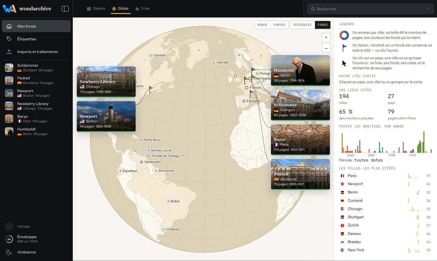The width and height of the screenshot is (437, 261).
Task: Select the Newport fonds in the sidebar
Action: click(x=36, y=93)
